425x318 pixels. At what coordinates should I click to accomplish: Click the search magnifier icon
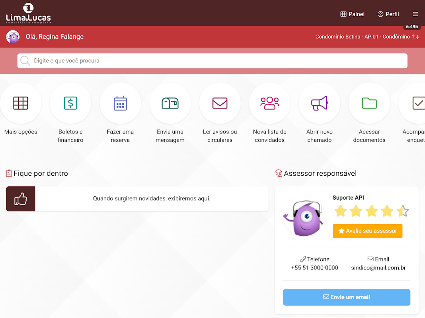[25, 61]
